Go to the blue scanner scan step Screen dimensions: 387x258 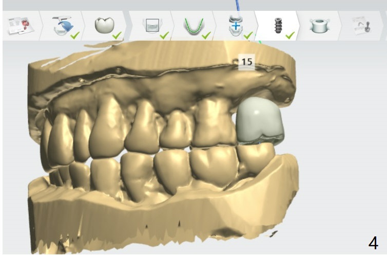pyautogui.click(x=62, y=26)
